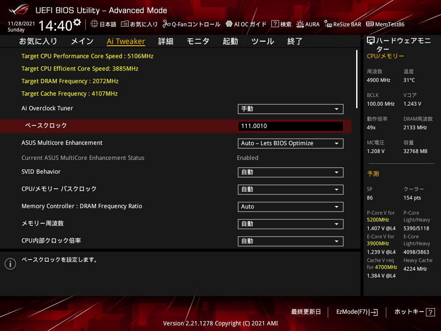The image size is (441, 331).
Task: Open お気に入り favorites list icon
Action: pos(124,24)
